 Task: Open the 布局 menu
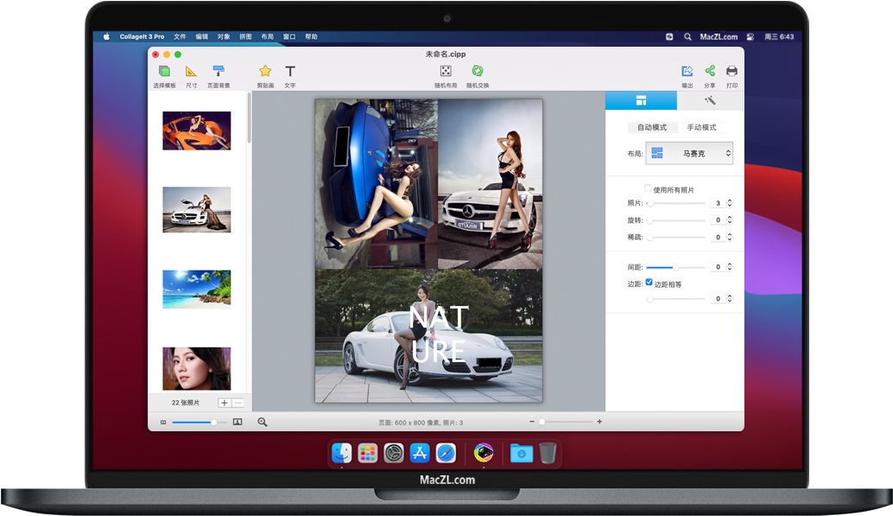[x=267, y=36]
